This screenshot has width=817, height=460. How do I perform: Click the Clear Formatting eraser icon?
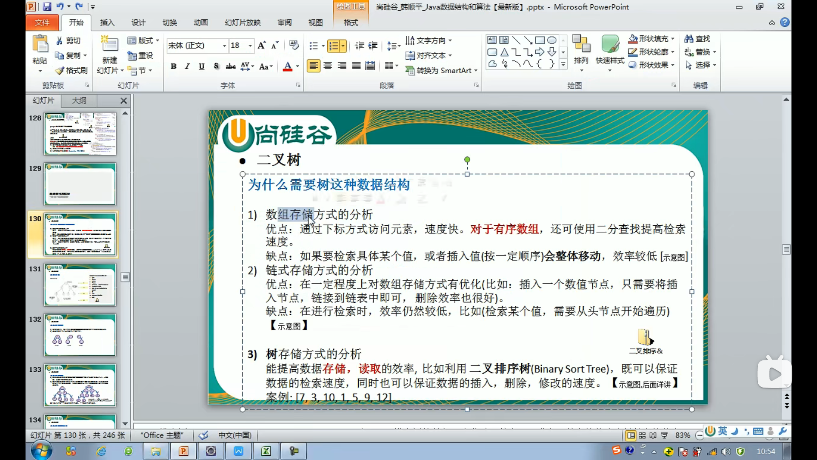[294, 45]
